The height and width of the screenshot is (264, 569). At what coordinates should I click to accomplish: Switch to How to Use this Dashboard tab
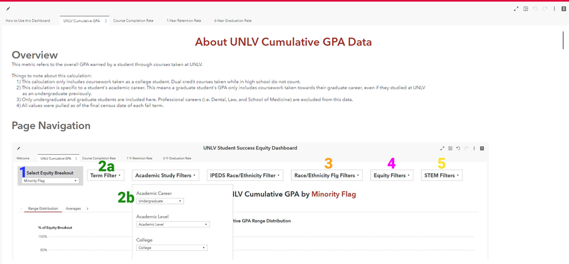coord(28,20)
